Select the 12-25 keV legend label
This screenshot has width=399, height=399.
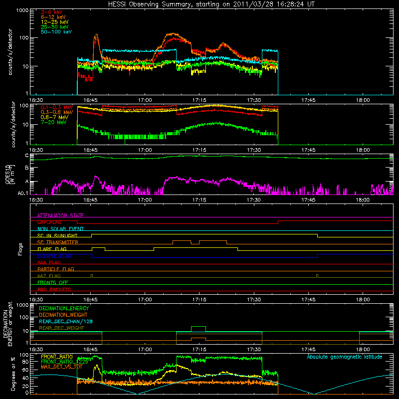point(55,22)
